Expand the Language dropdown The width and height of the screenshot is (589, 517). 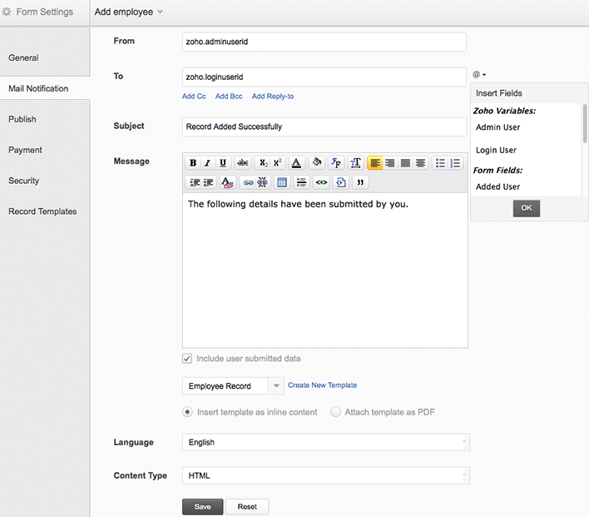(325, 442)
